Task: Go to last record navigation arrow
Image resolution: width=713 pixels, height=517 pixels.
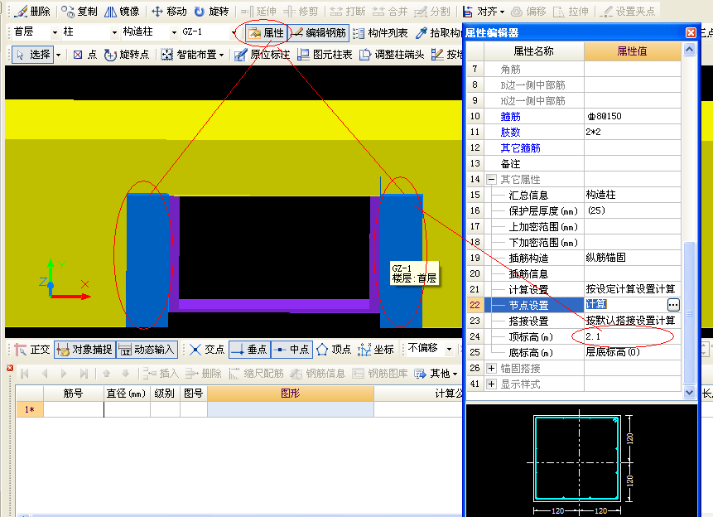Action: pyautogui.click(x=84, y=374)
